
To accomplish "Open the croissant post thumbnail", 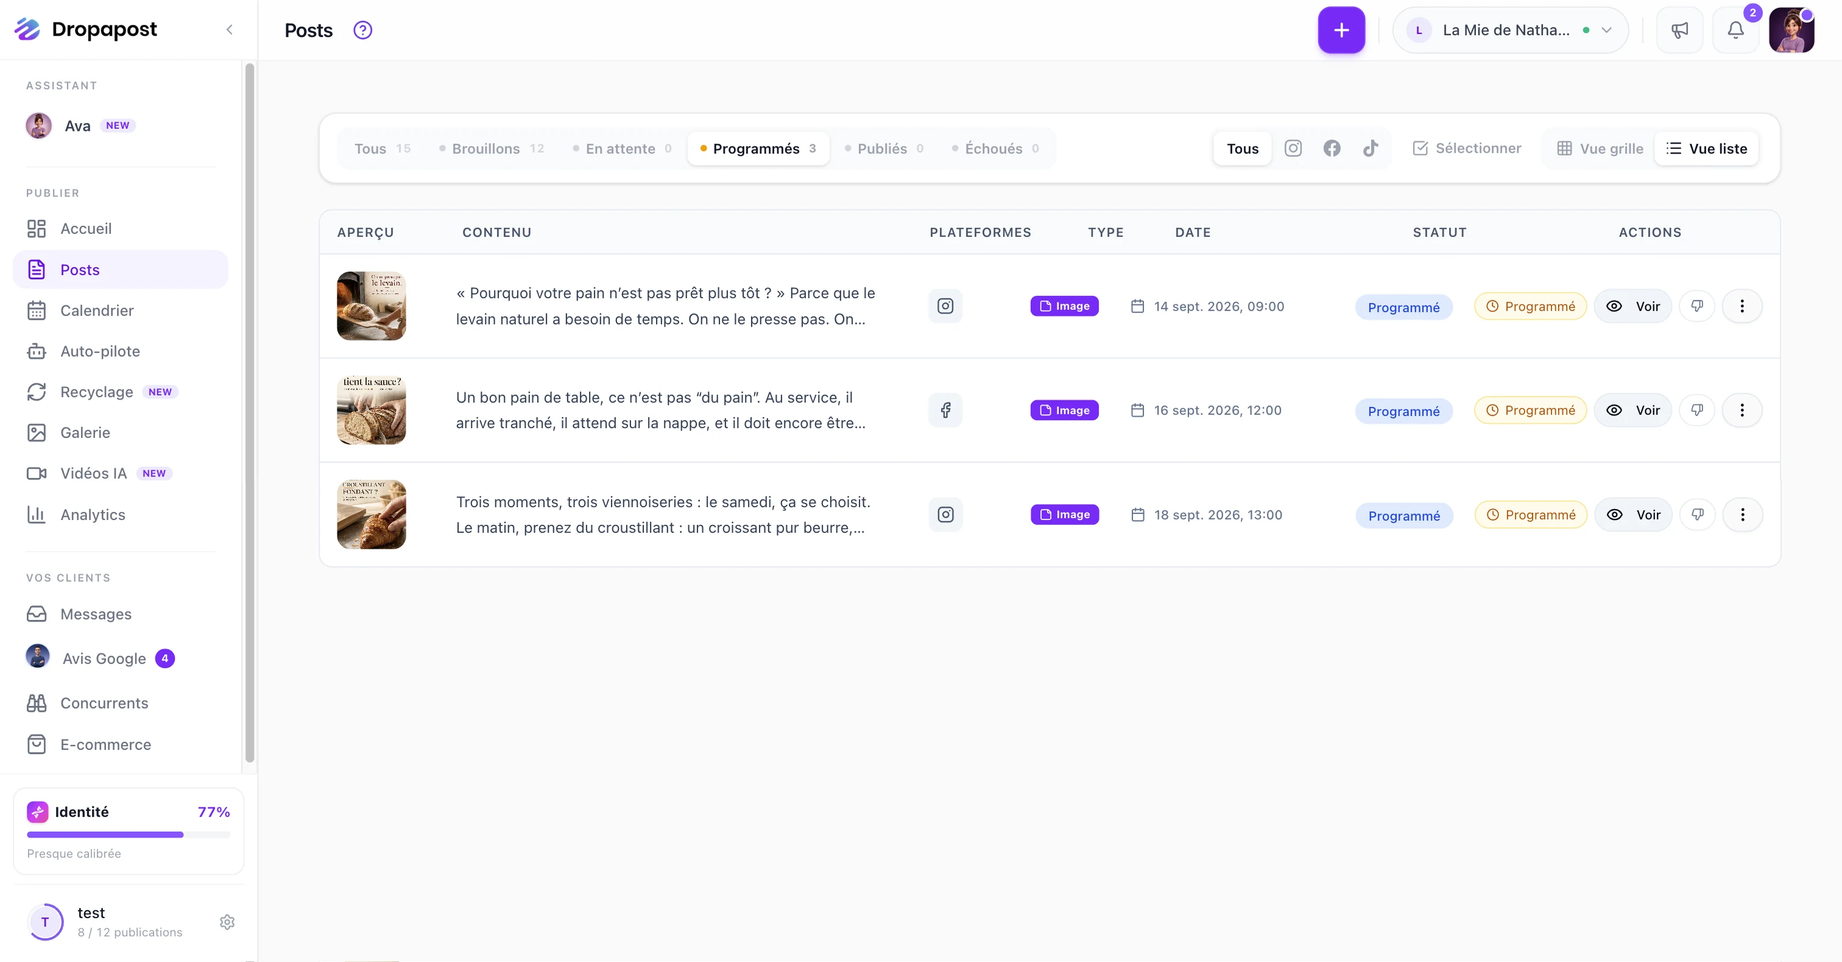I will tap(371, 514).
